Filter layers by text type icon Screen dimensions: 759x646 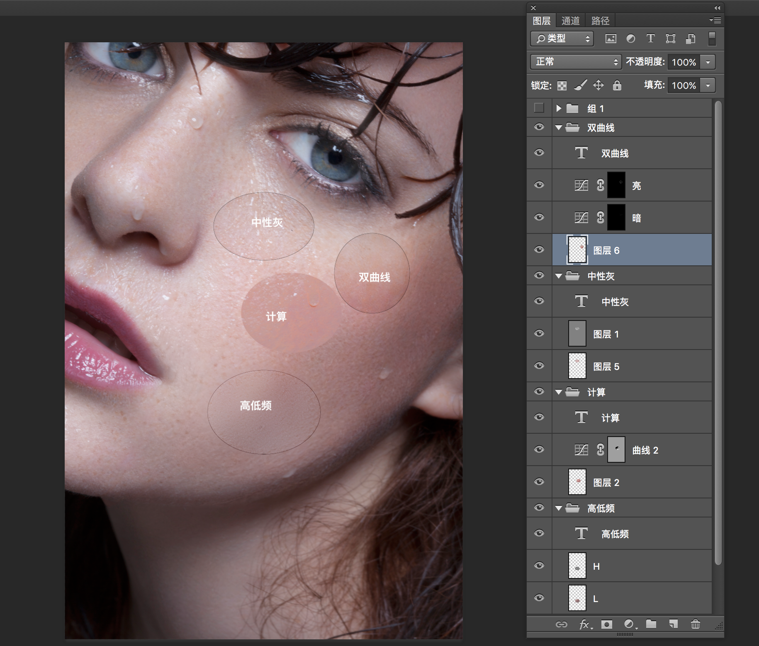point(650,39)
